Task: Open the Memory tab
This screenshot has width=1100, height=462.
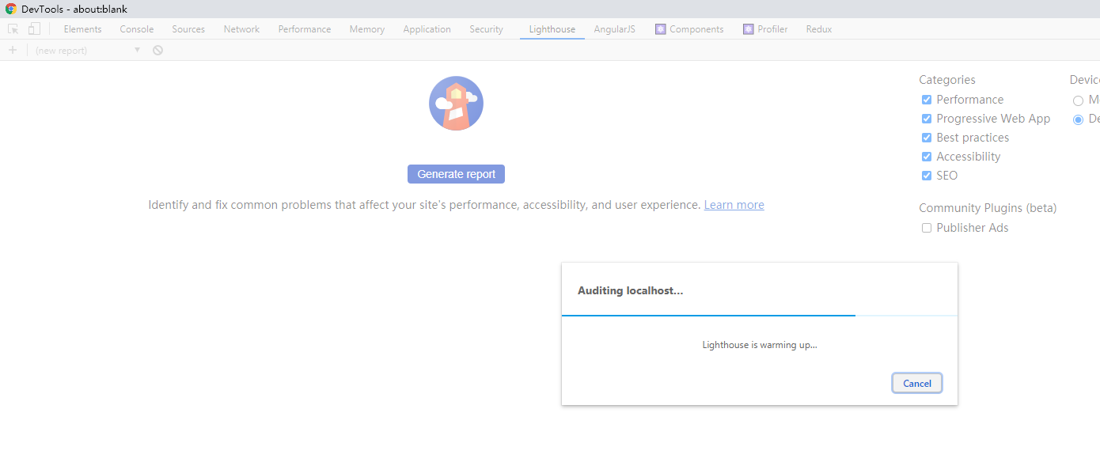Action: click(367, 29)
